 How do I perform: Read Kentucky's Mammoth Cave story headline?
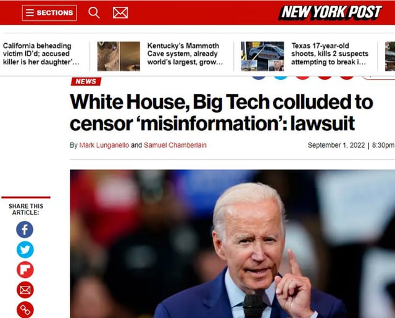[x=185, y=54]
